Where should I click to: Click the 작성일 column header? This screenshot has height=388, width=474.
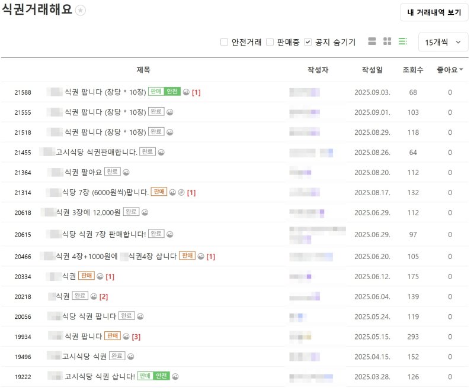pyautogui.click(x=372, y=70)
